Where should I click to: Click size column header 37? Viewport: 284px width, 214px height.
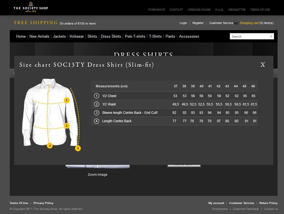click(175, 86)
